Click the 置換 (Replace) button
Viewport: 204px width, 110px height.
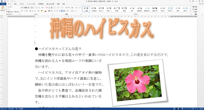tap(195, 9)
